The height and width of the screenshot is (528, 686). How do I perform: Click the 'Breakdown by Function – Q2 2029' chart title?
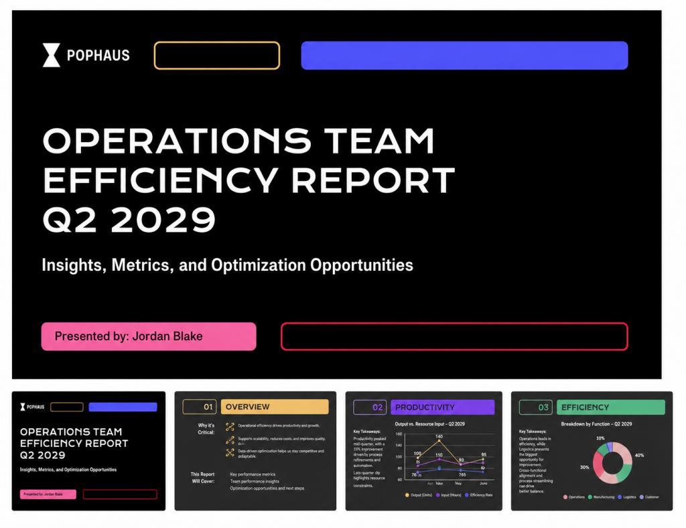click(x=596, y=424)
